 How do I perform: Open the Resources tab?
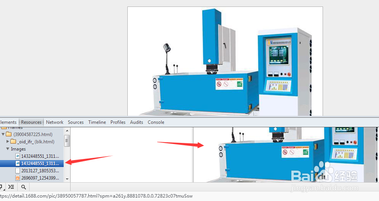coord(31,122)
